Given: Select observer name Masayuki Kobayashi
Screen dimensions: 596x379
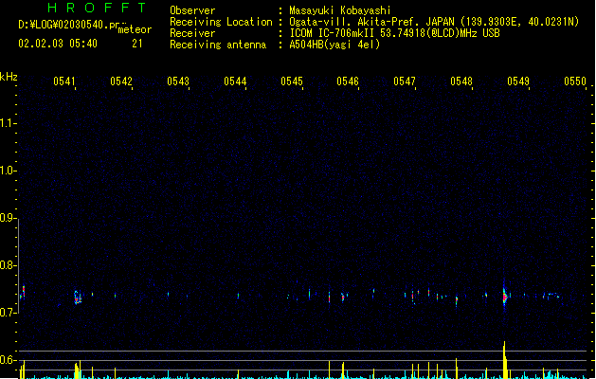Looking at the screenshot, I should [x=340, y=10].
